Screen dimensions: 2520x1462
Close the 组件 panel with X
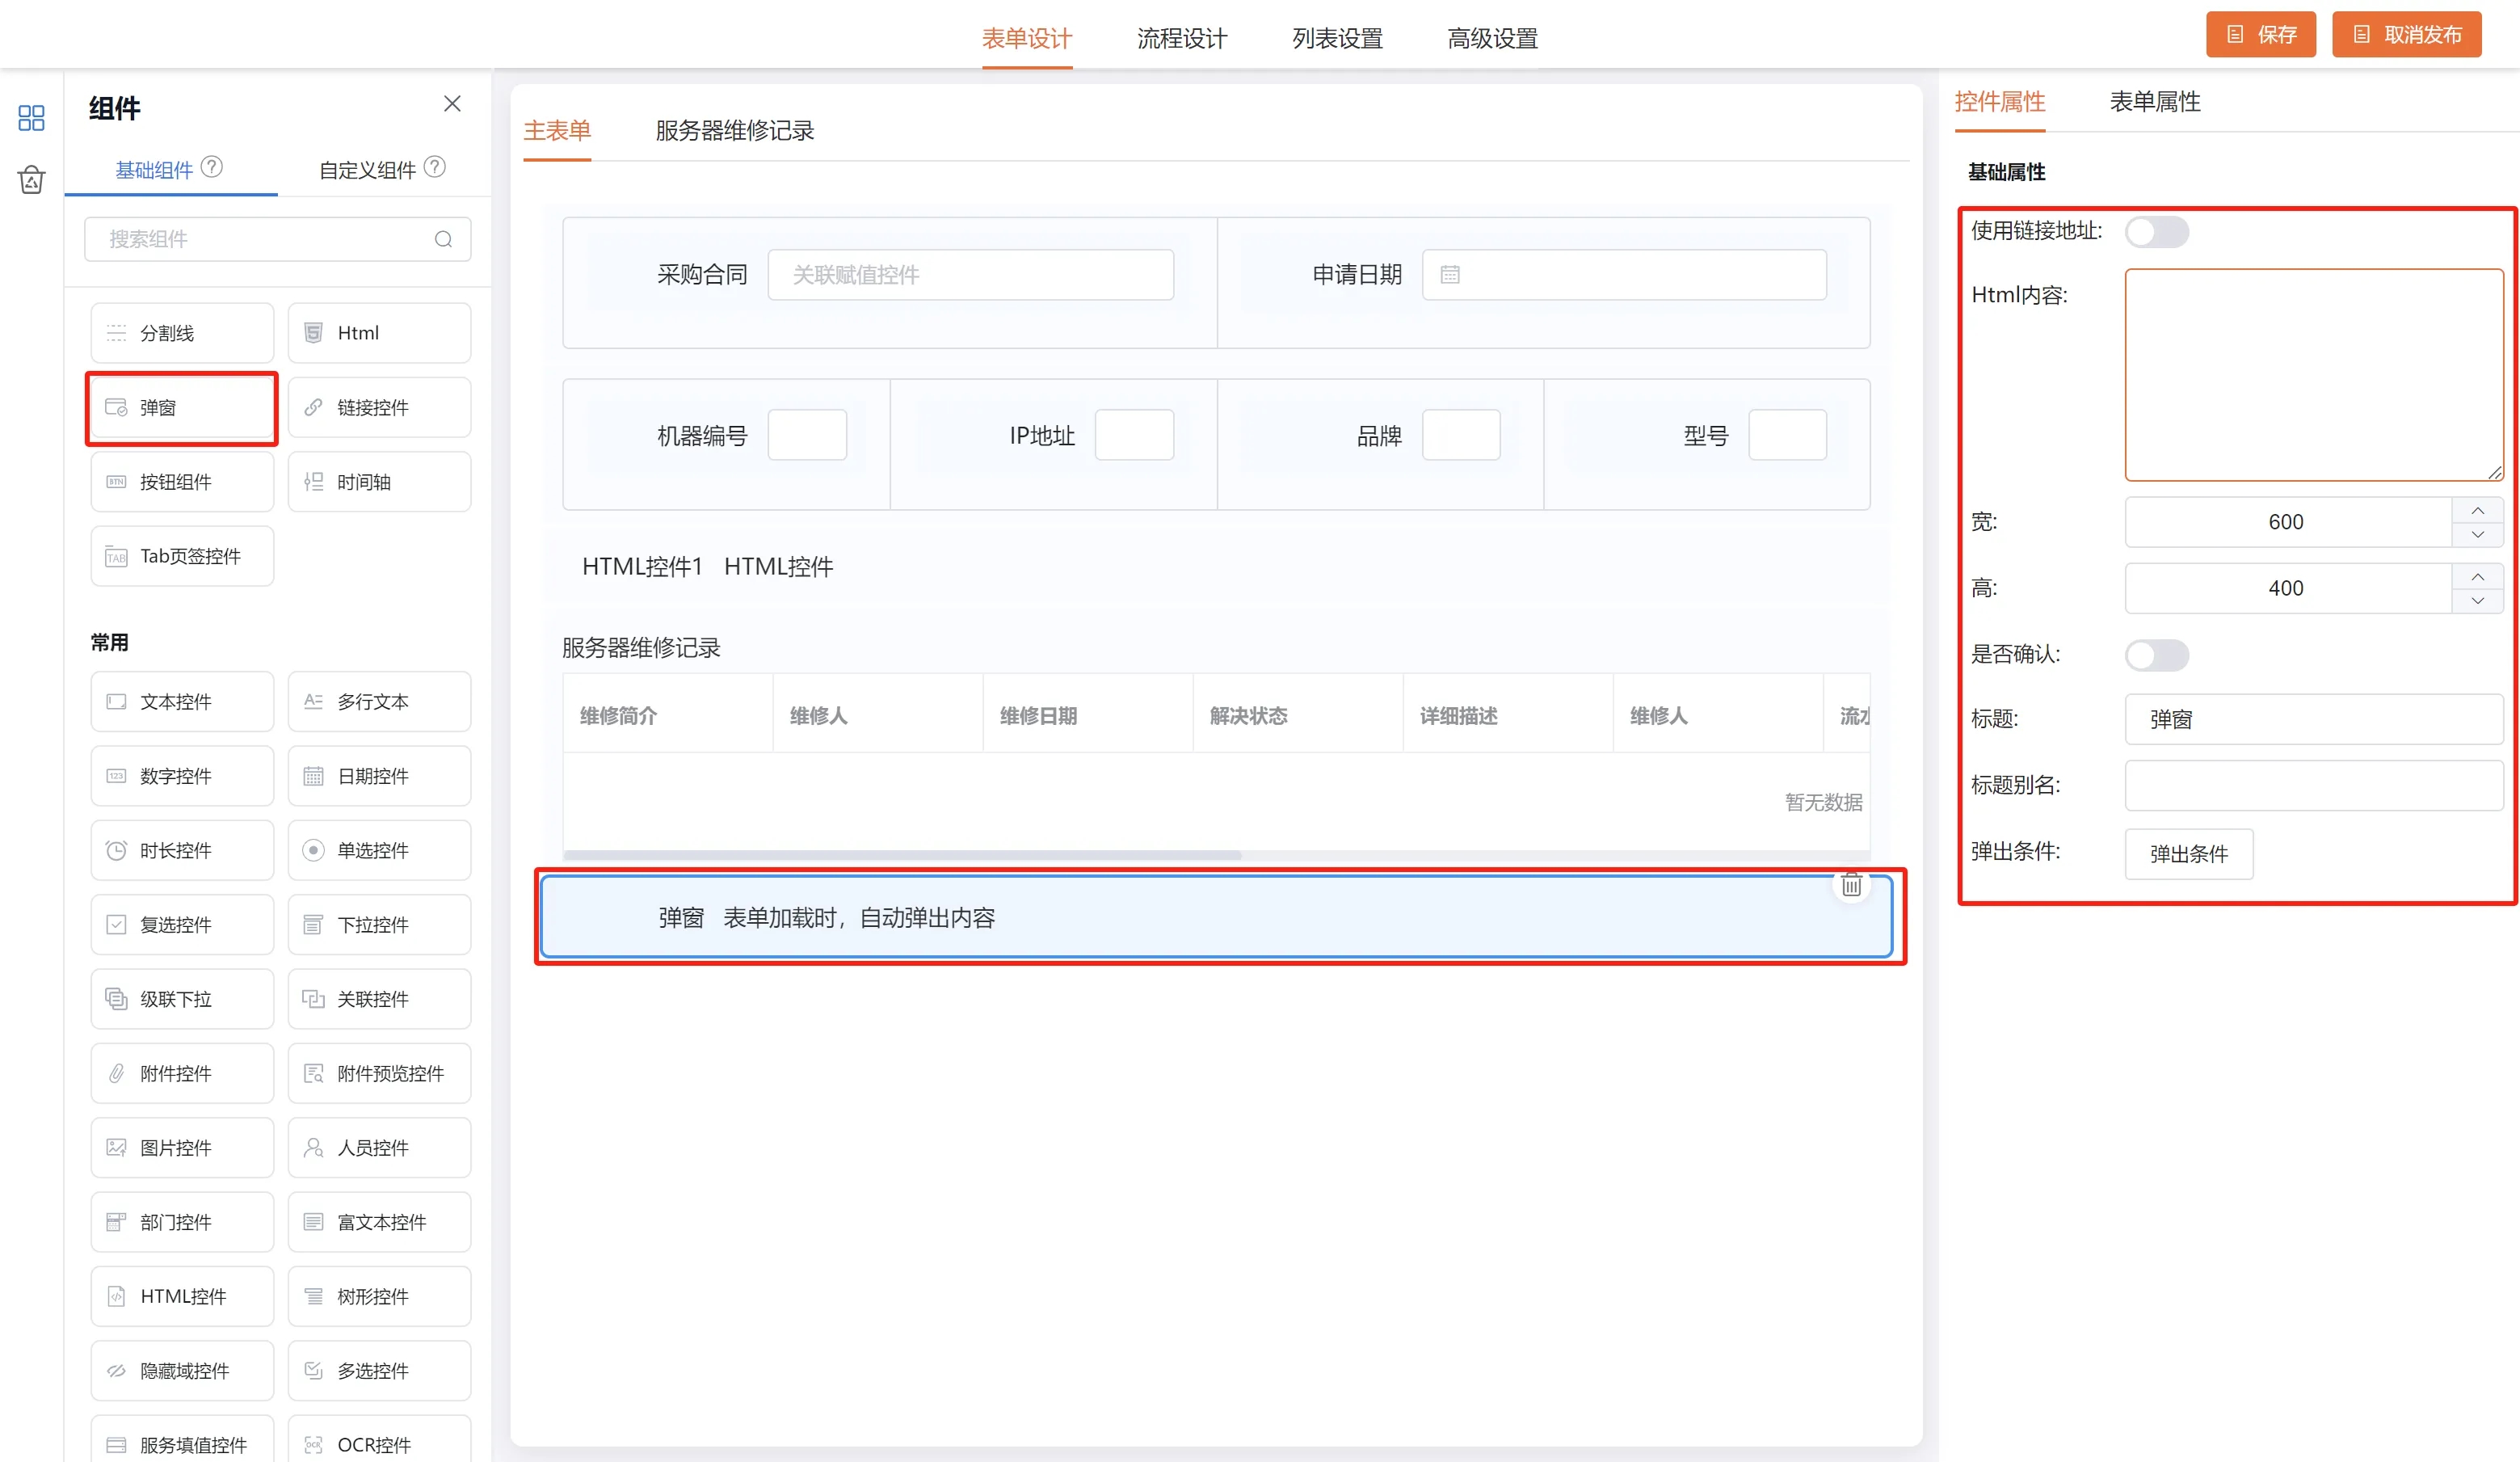452,104
